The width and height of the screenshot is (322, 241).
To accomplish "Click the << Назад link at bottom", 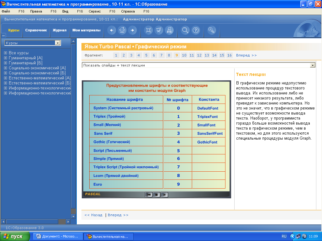I will [93, 215].
